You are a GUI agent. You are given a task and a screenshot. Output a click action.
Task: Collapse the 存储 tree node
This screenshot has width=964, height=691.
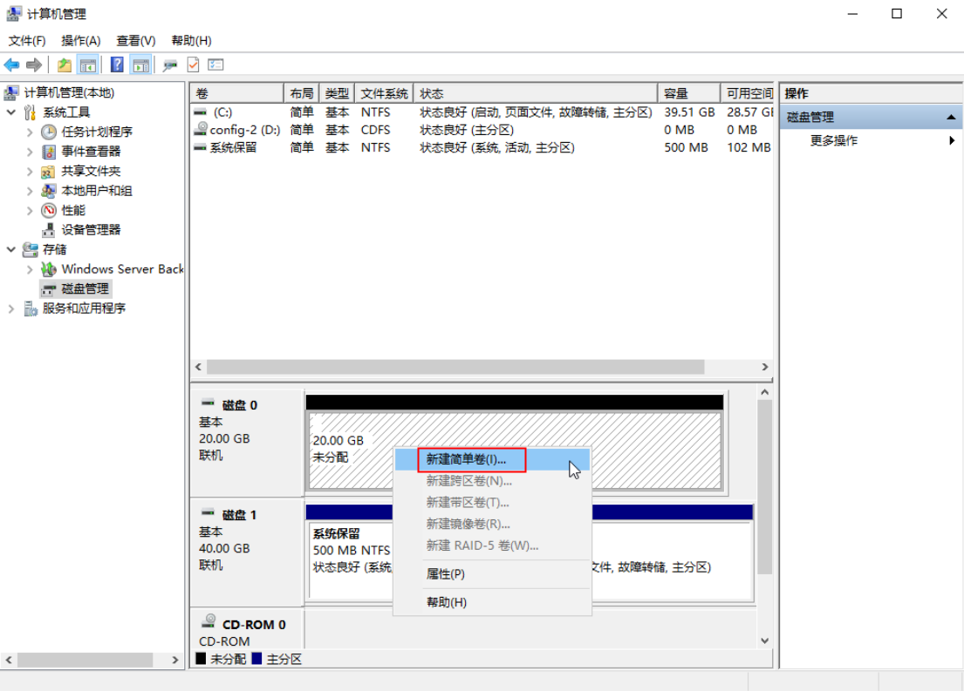pyautogui.click(x=11, y=249)
